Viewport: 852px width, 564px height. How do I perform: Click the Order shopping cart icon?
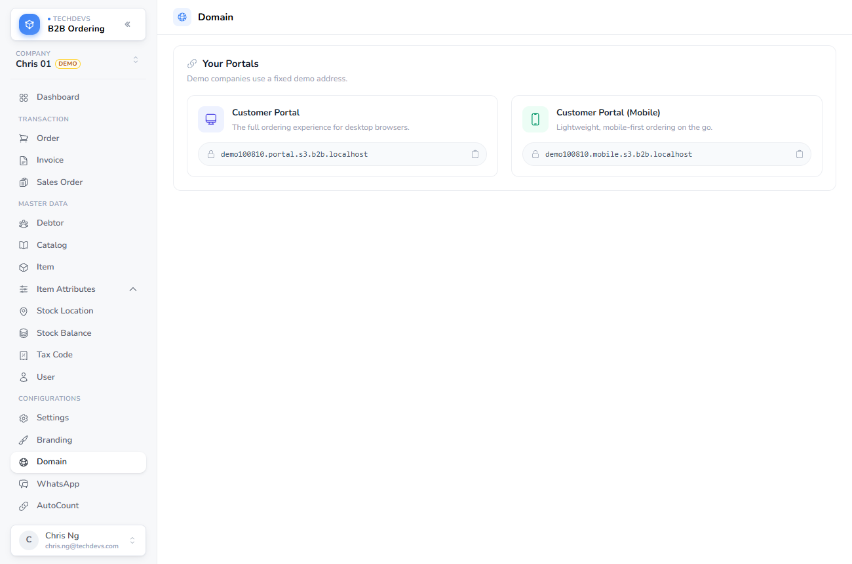point(24,138)
